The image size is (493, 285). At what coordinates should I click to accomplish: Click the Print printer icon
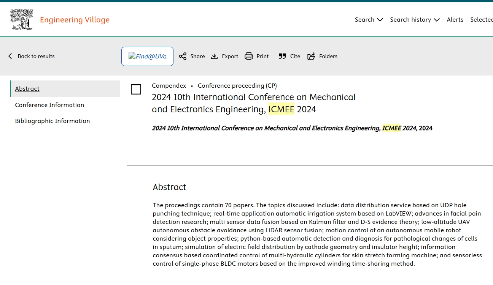(x=249, y=56)
